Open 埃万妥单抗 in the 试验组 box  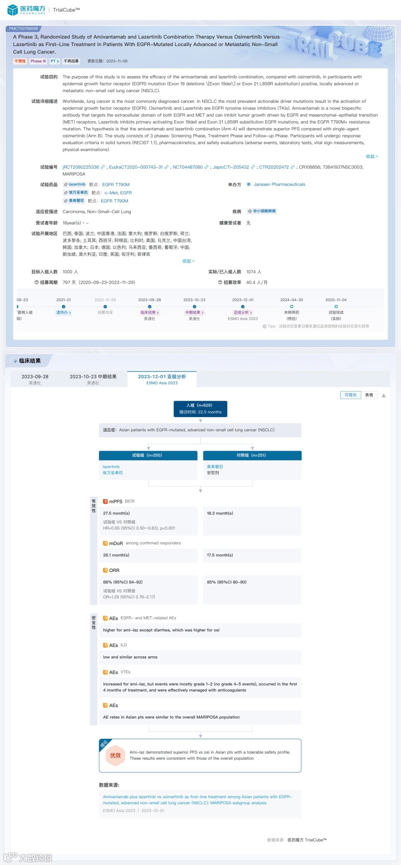(x=113, y=473)
